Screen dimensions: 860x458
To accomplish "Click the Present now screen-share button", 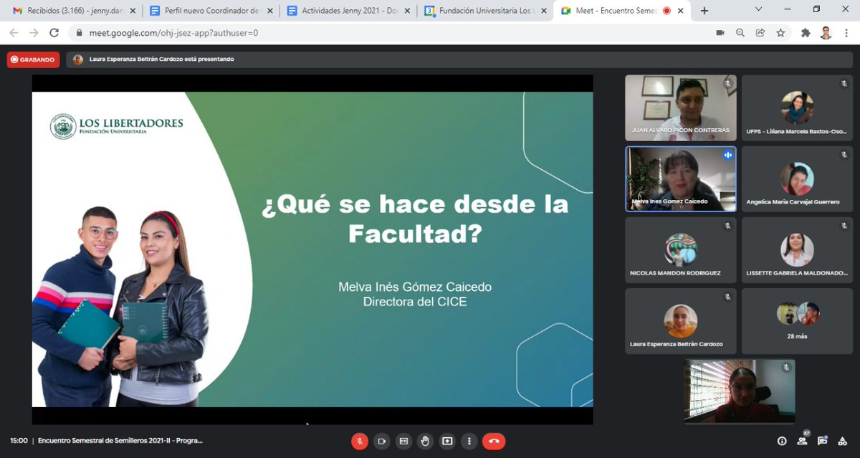I will (448, 441).
